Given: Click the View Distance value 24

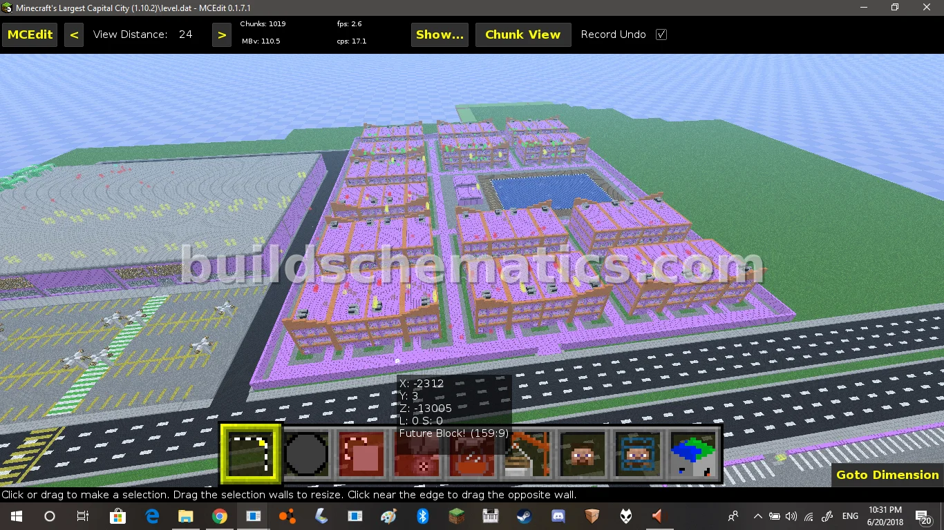Looking at the screenshot, I should coord(185,35).
